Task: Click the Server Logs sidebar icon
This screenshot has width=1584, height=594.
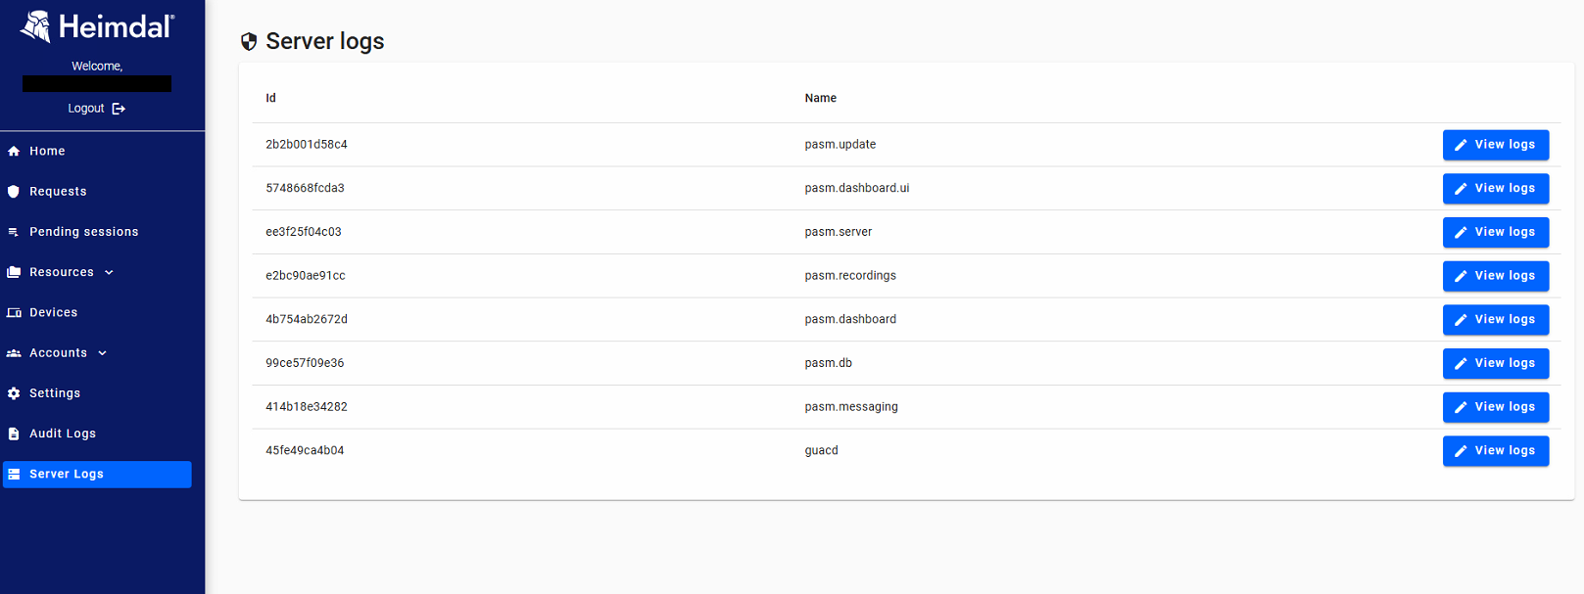Action: click(14, 475)
